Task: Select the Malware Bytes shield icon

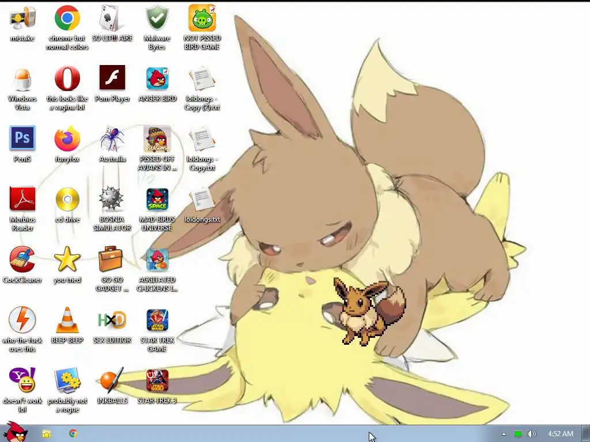Action: click(157, 18)
